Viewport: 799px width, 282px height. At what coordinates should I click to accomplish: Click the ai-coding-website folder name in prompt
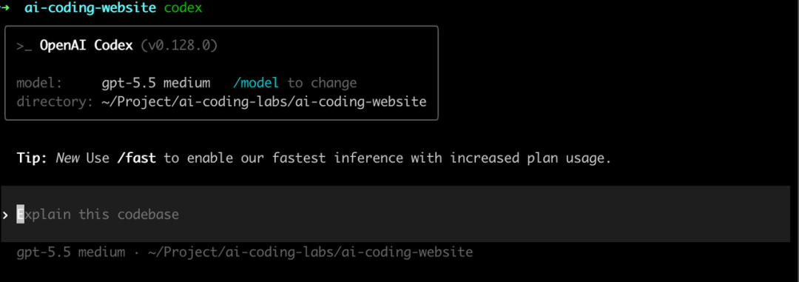(x=90, y=9)
